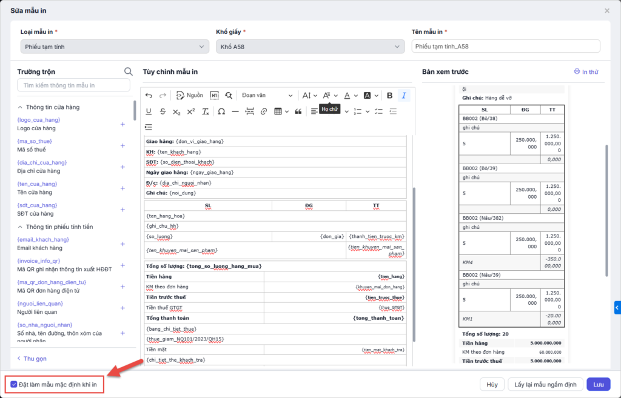Open the Khổ giấy dropdown

pyautogui.click(x=310, y=47)
